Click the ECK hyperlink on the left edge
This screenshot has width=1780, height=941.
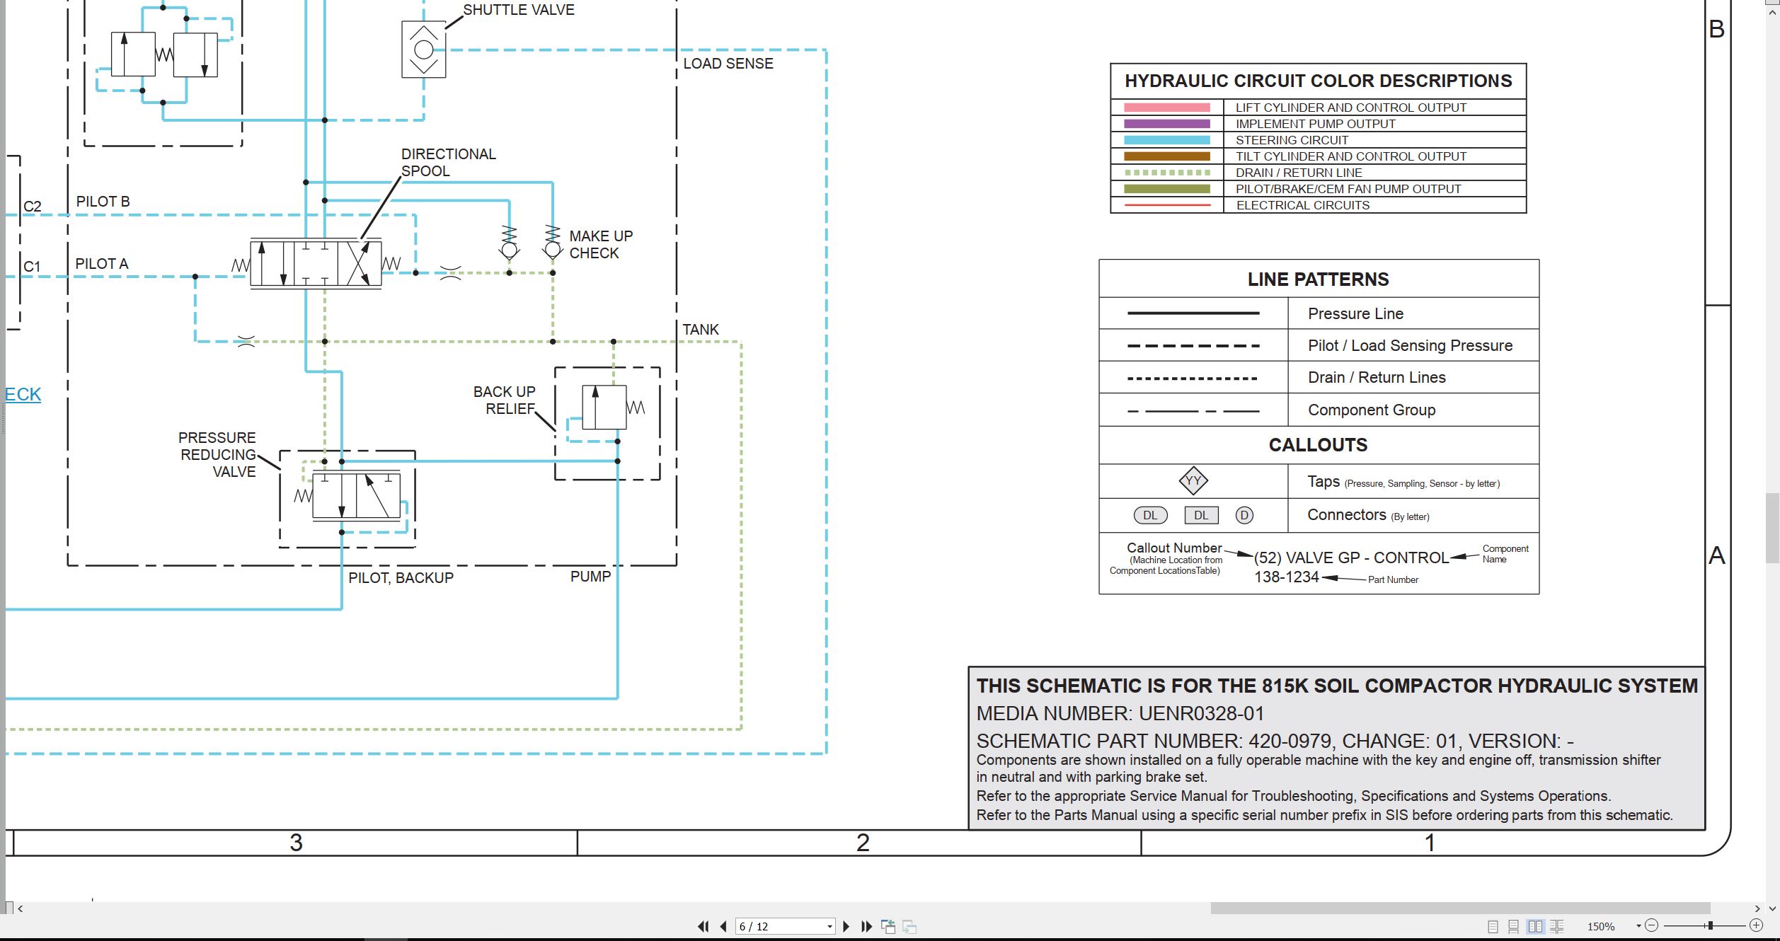[23, 394]
